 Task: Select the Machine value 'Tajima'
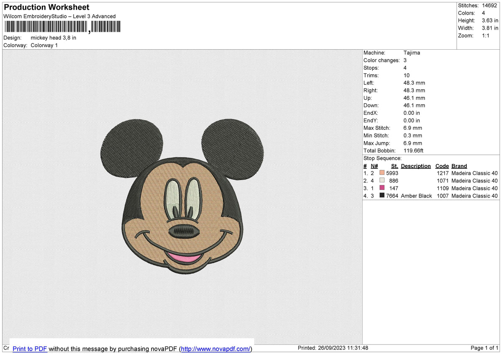[x=412, y=53]
